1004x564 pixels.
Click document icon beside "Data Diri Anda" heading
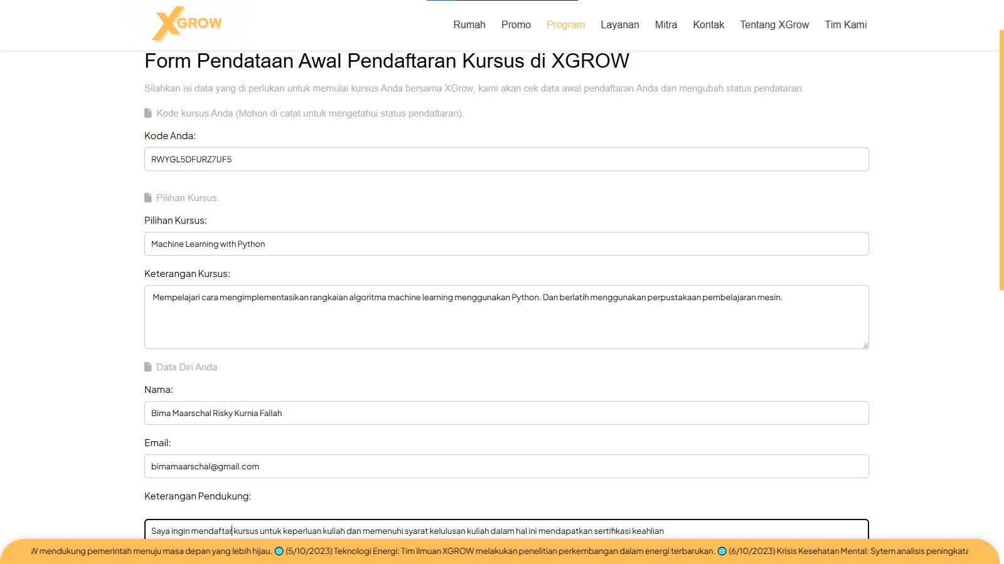point(148,367)
